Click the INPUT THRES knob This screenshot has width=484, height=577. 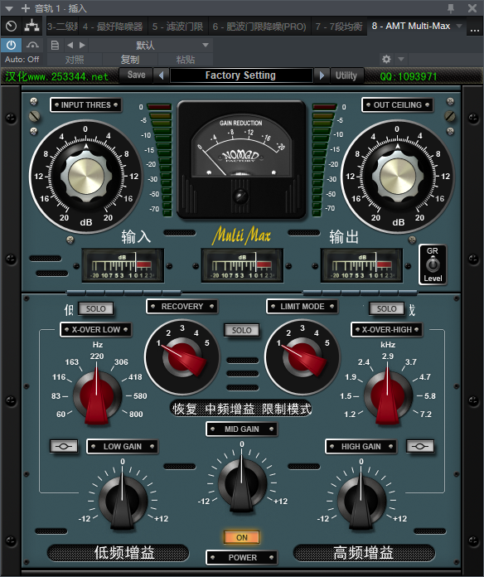point(86,177)
